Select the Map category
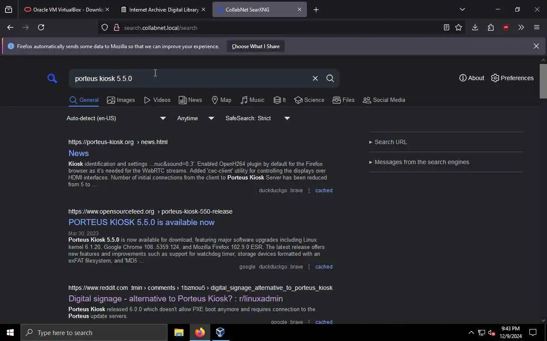Viewport: 547px width, 341px height. [221, 100]
